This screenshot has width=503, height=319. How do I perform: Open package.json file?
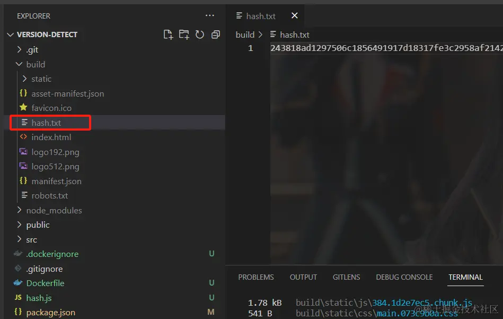[51, 312]
